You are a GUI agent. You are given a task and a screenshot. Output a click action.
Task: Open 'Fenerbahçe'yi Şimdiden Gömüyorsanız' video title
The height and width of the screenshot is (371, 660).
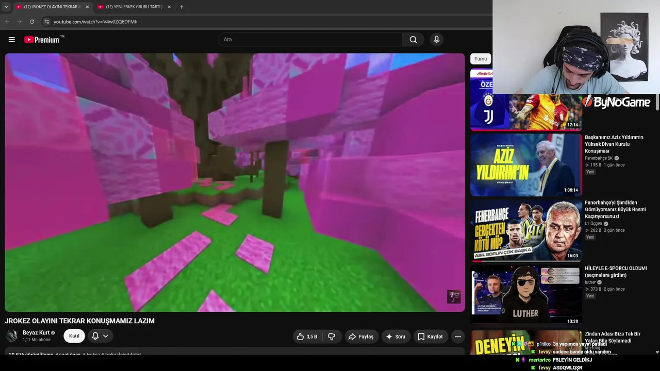615,210
